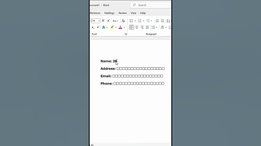Viewport: 261px width, 146px height.
Task: Apply Text Effects blue A icon
Action: click(104, 27)
